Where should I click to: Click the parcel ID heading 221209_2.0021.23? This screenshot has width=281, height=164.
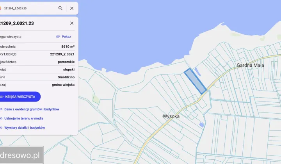[x=17, y=23]
